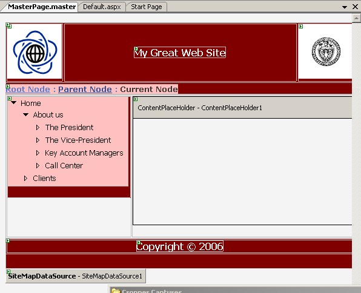
Task: Expand the Call Center node
Action: (38, 165)
